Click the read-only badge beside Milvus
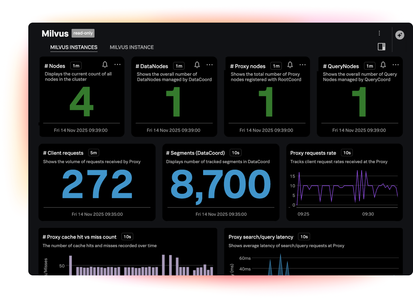413x298 pixels. 83,33
